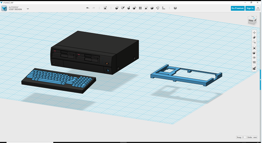Click the Zoom magnifier tool

tap(254, 42)
